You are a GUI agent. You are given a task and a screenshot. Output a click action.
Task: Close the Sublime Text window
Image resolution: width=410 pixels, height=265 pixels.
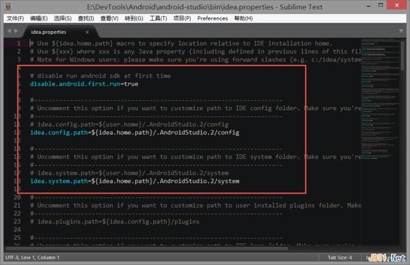[x=397, y=5]
